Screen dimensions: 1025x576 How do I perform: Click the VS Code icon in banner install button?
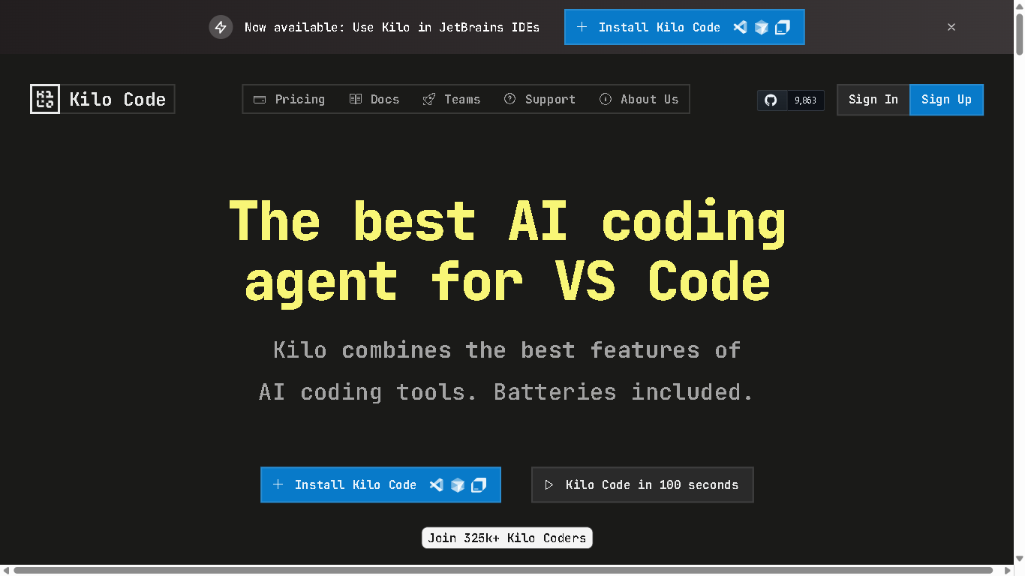point(740,27)
